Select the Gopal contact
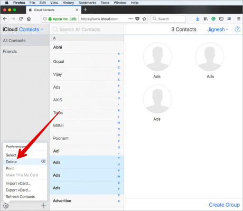 87,62
